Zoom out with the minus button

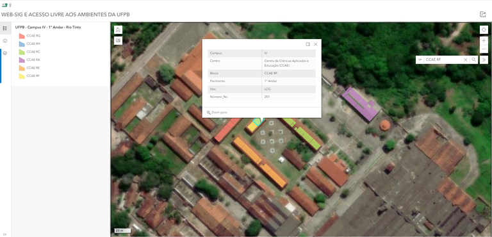pyautogui.click(x=484, y=49)
